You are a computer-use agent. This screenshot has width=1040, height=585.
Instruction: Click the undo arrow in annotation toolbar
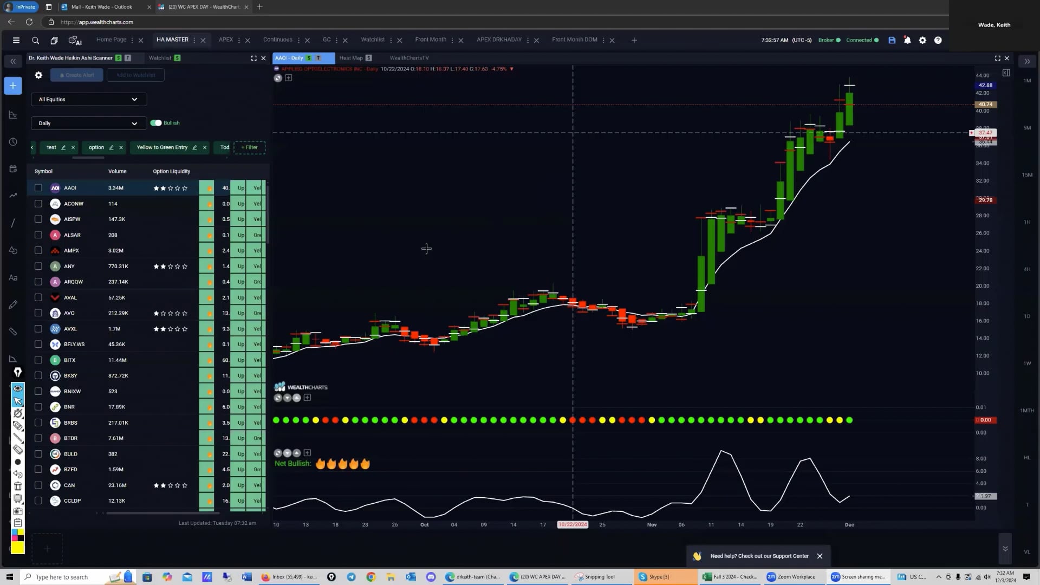click(17, 474)
